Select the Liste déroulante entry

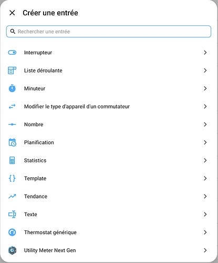(x=109, y=70)
